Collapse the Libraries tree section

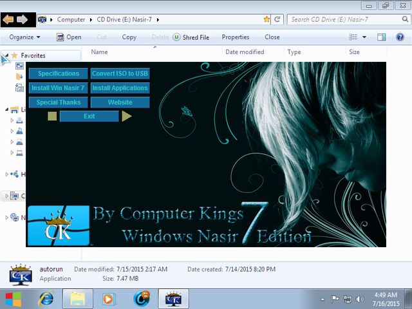coord(6,109)
